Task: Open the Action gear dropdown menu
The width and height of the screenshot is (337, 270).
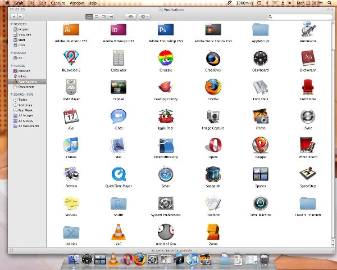Action: [x=144, y=16]
